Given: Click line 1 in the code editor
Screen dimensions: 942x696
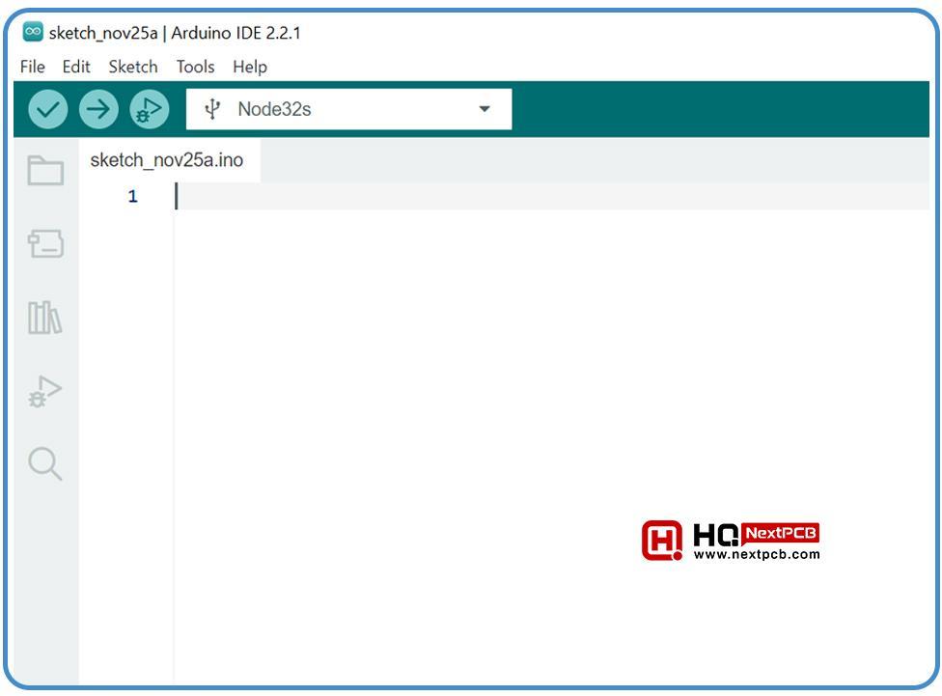Looking at the screenshot, I should coord(551,197).
